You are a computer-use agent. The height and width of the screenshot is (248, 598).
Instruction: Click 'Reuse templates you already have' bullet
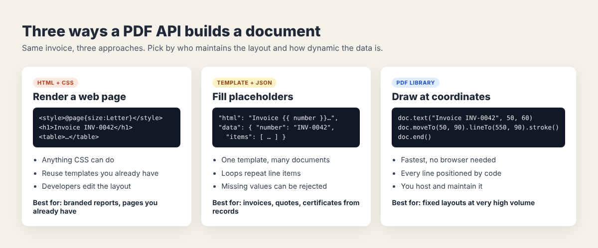tap(100, 173)
